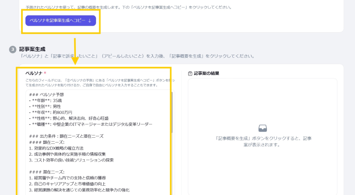Click the step 3 number badge

point(12,49)
